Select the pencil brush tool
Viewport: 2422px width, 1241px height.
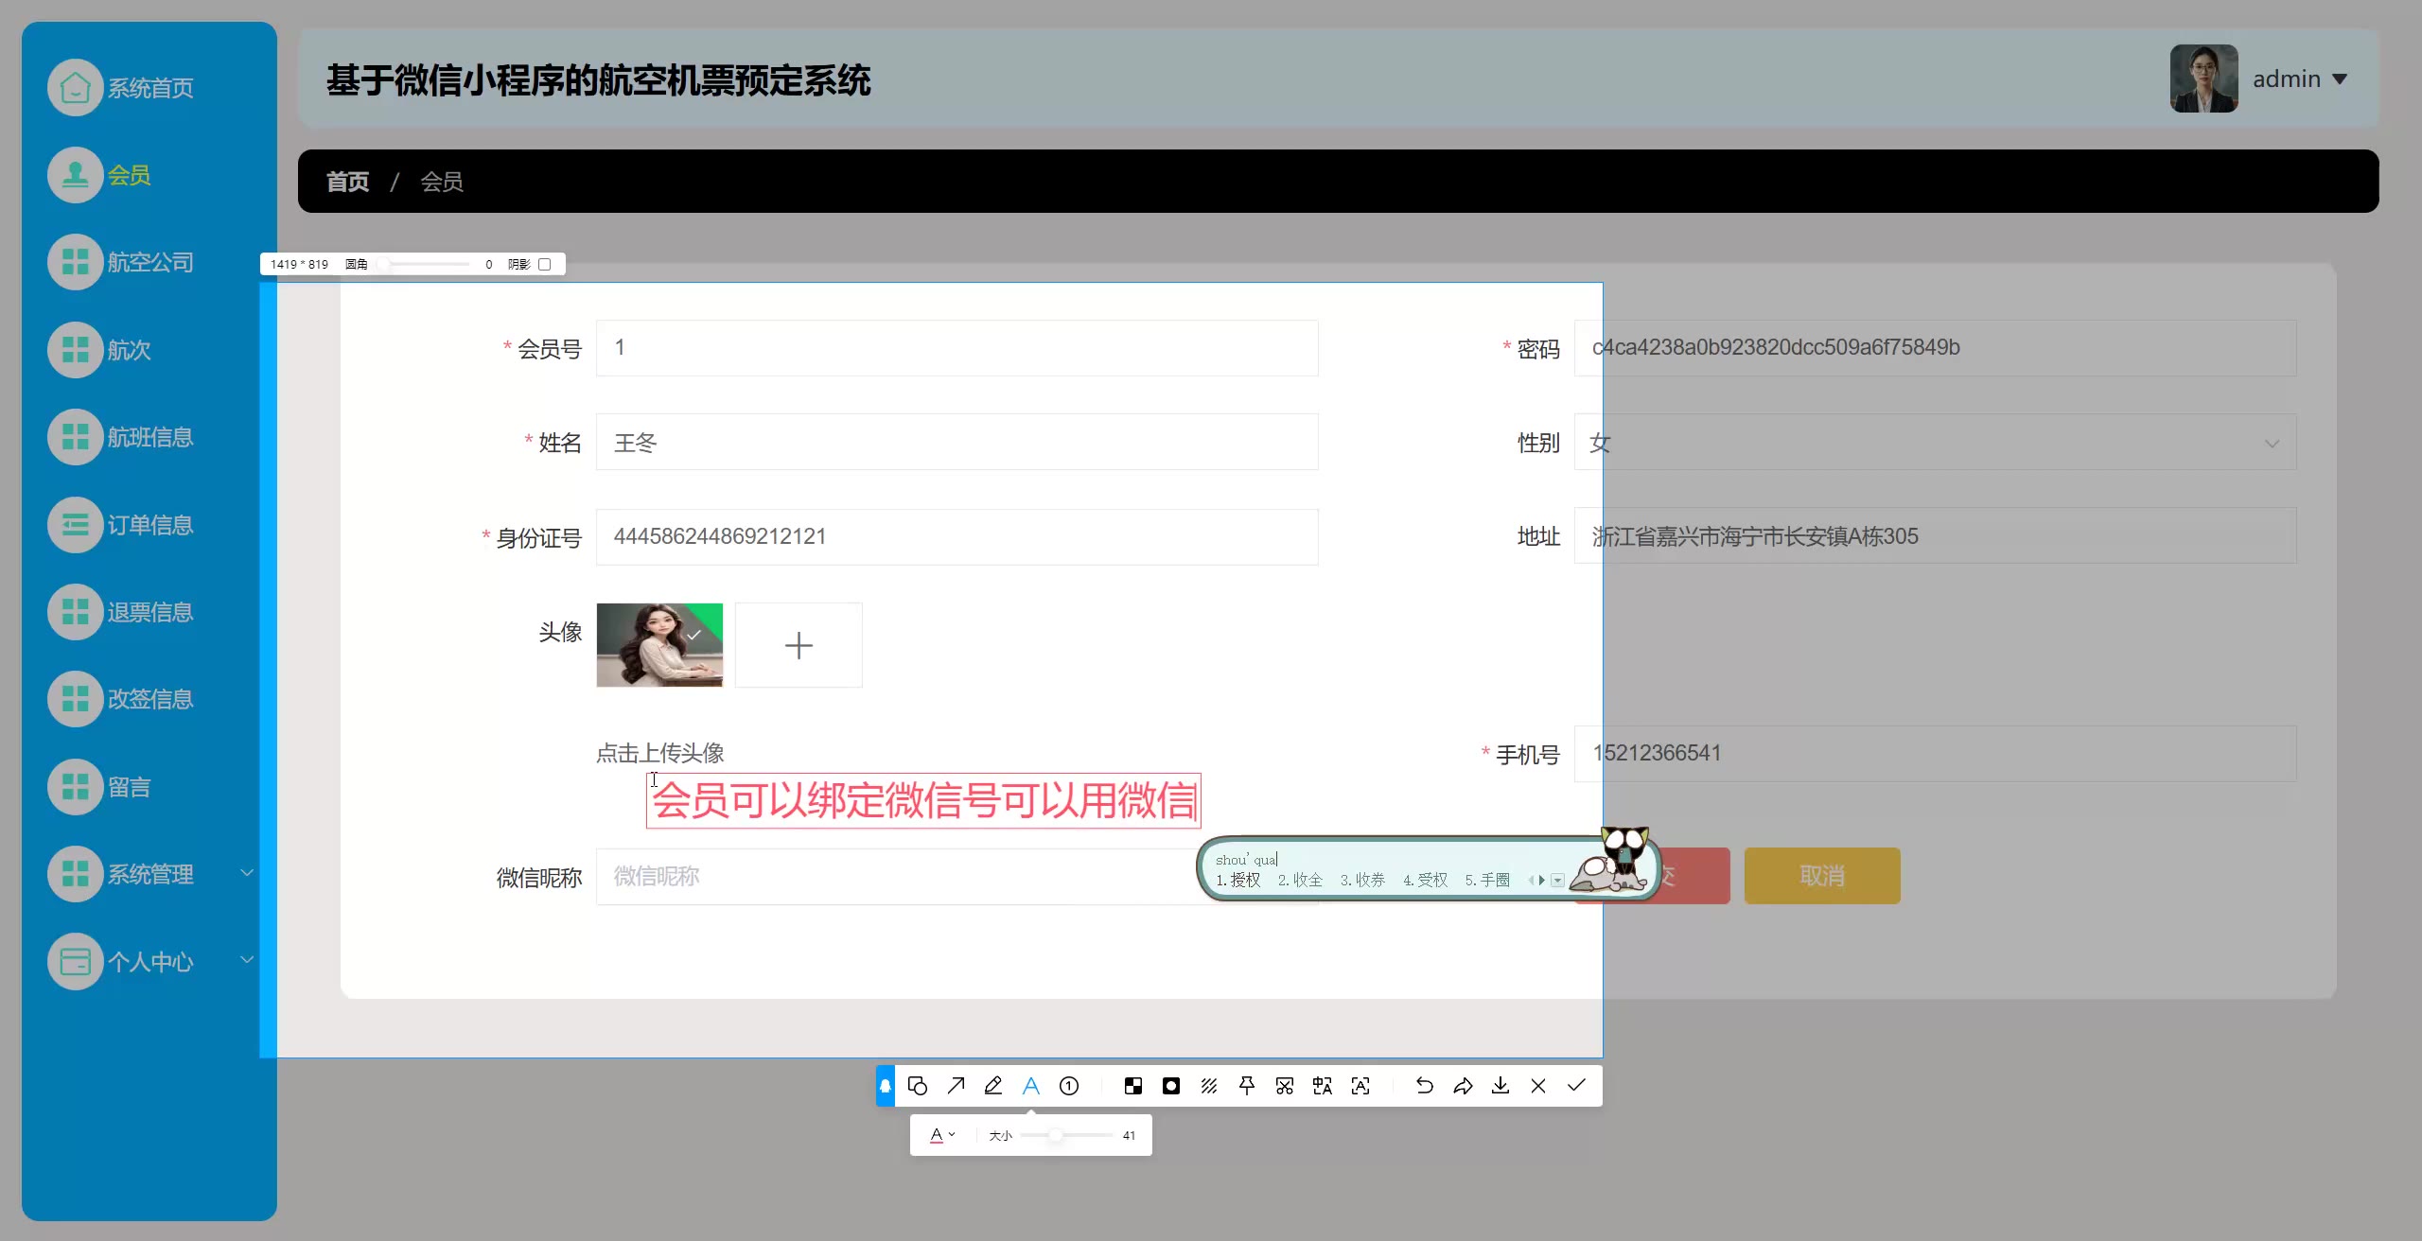992,1086
